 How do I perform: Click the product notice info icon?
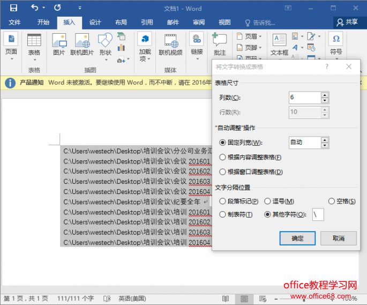point(10,83)
